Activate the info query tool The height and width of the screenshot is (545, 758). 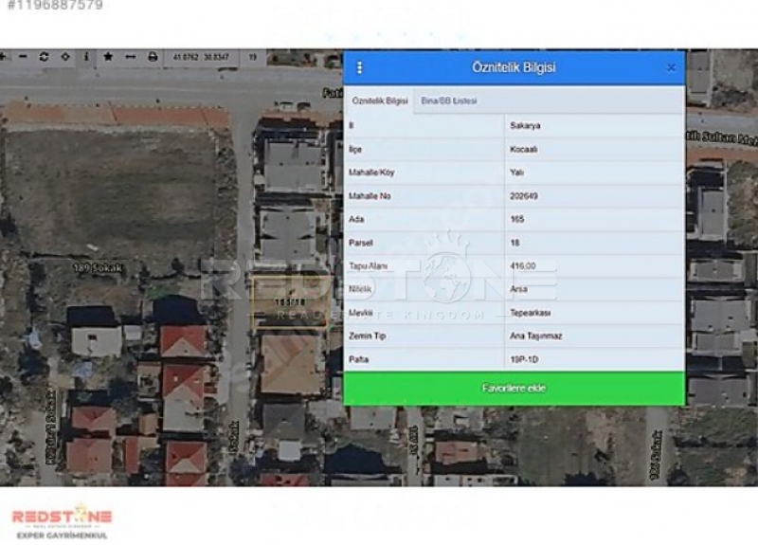(x=87, y=57)
